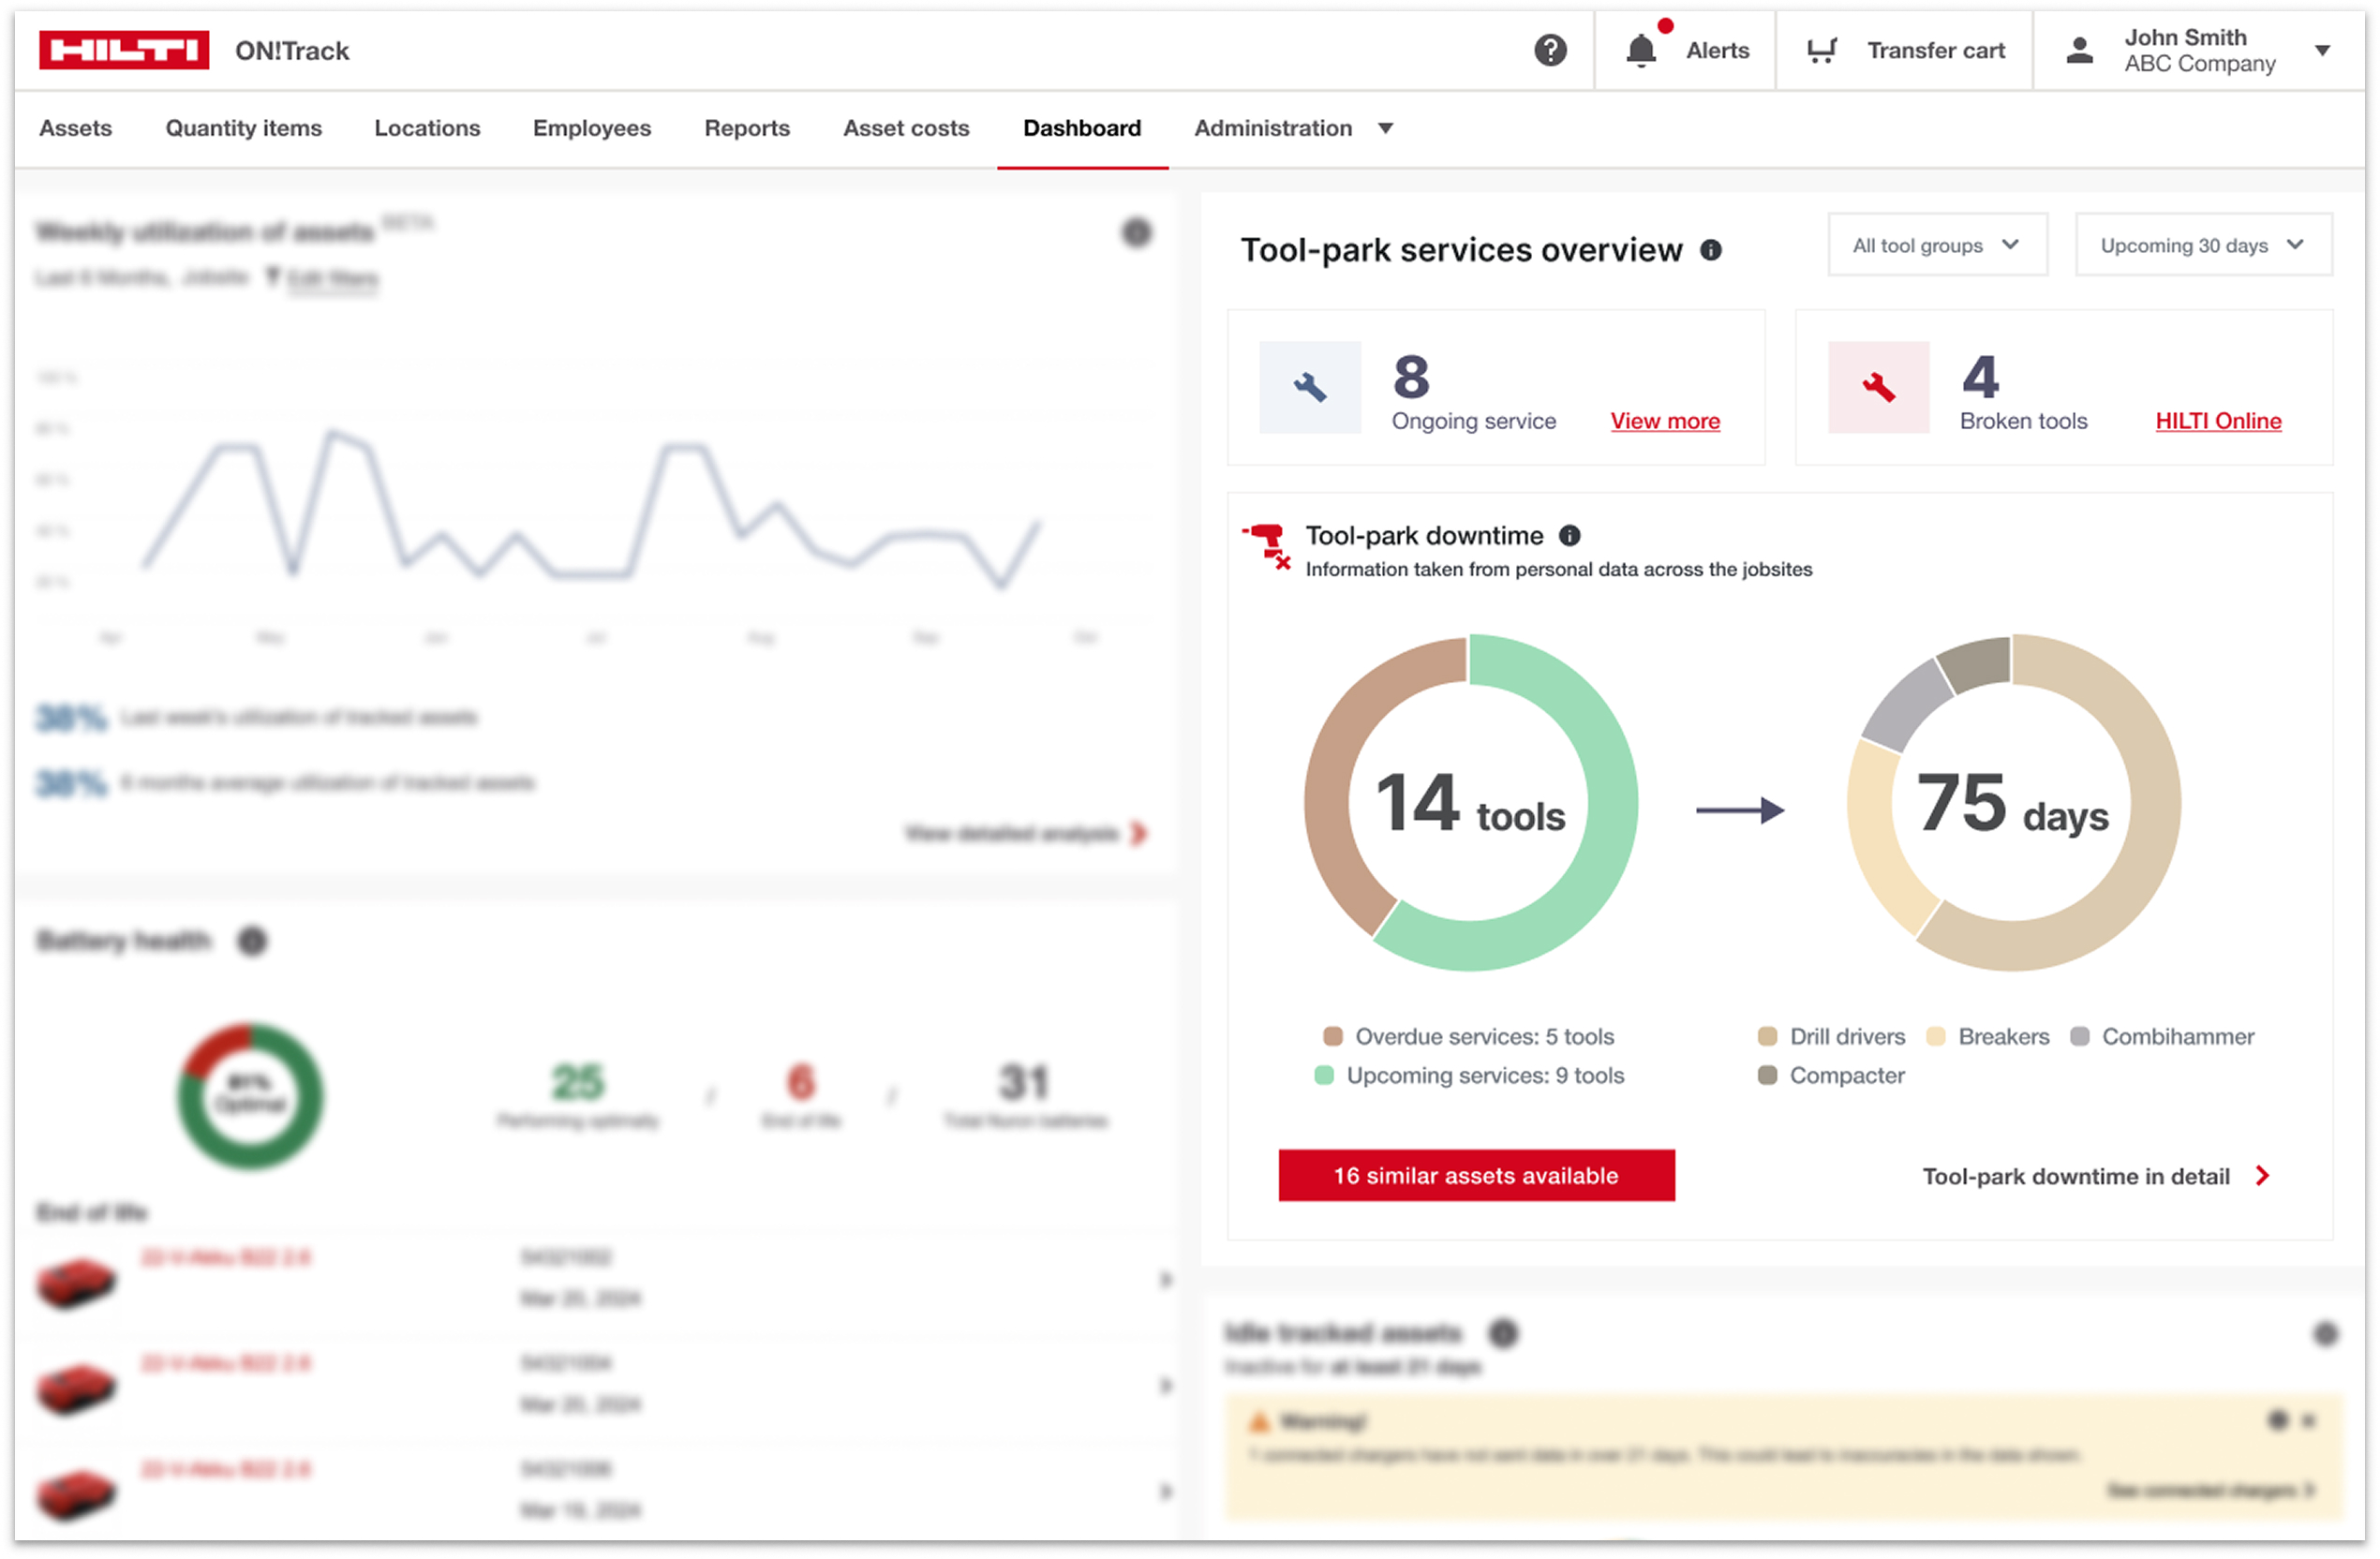The height and width of the screenshot is (1559, 2380).
Task: Open the help question mark icon
Action: coord(1550,50)
